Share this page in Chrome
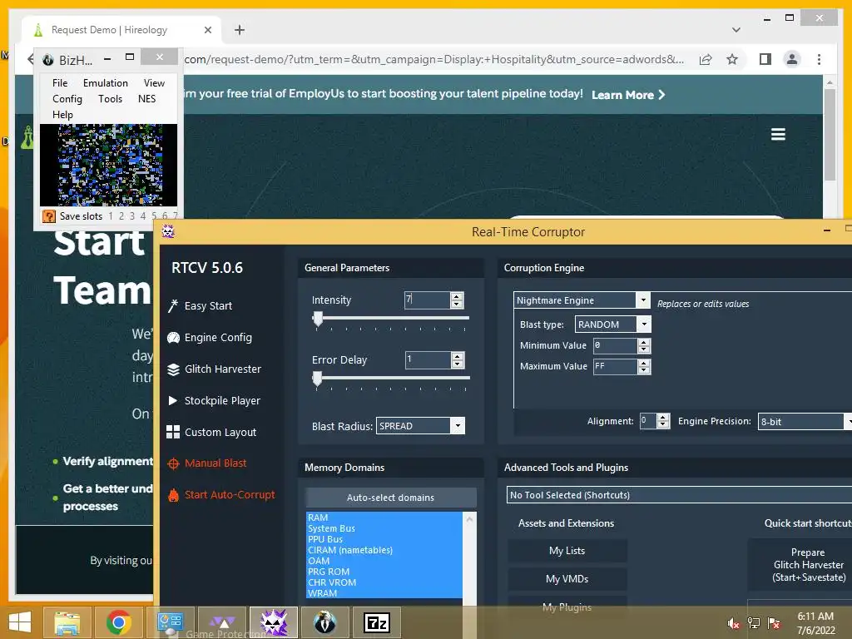The height and width of the screenshot is (639, 852). click(x=706, y=59)
